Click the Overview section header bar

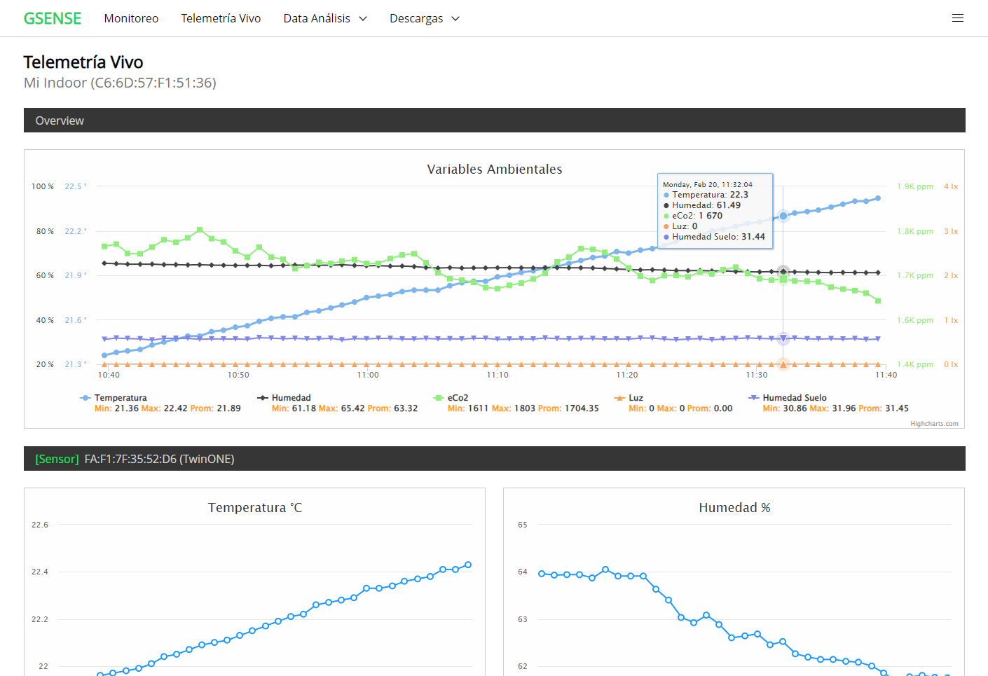[494, 120]
